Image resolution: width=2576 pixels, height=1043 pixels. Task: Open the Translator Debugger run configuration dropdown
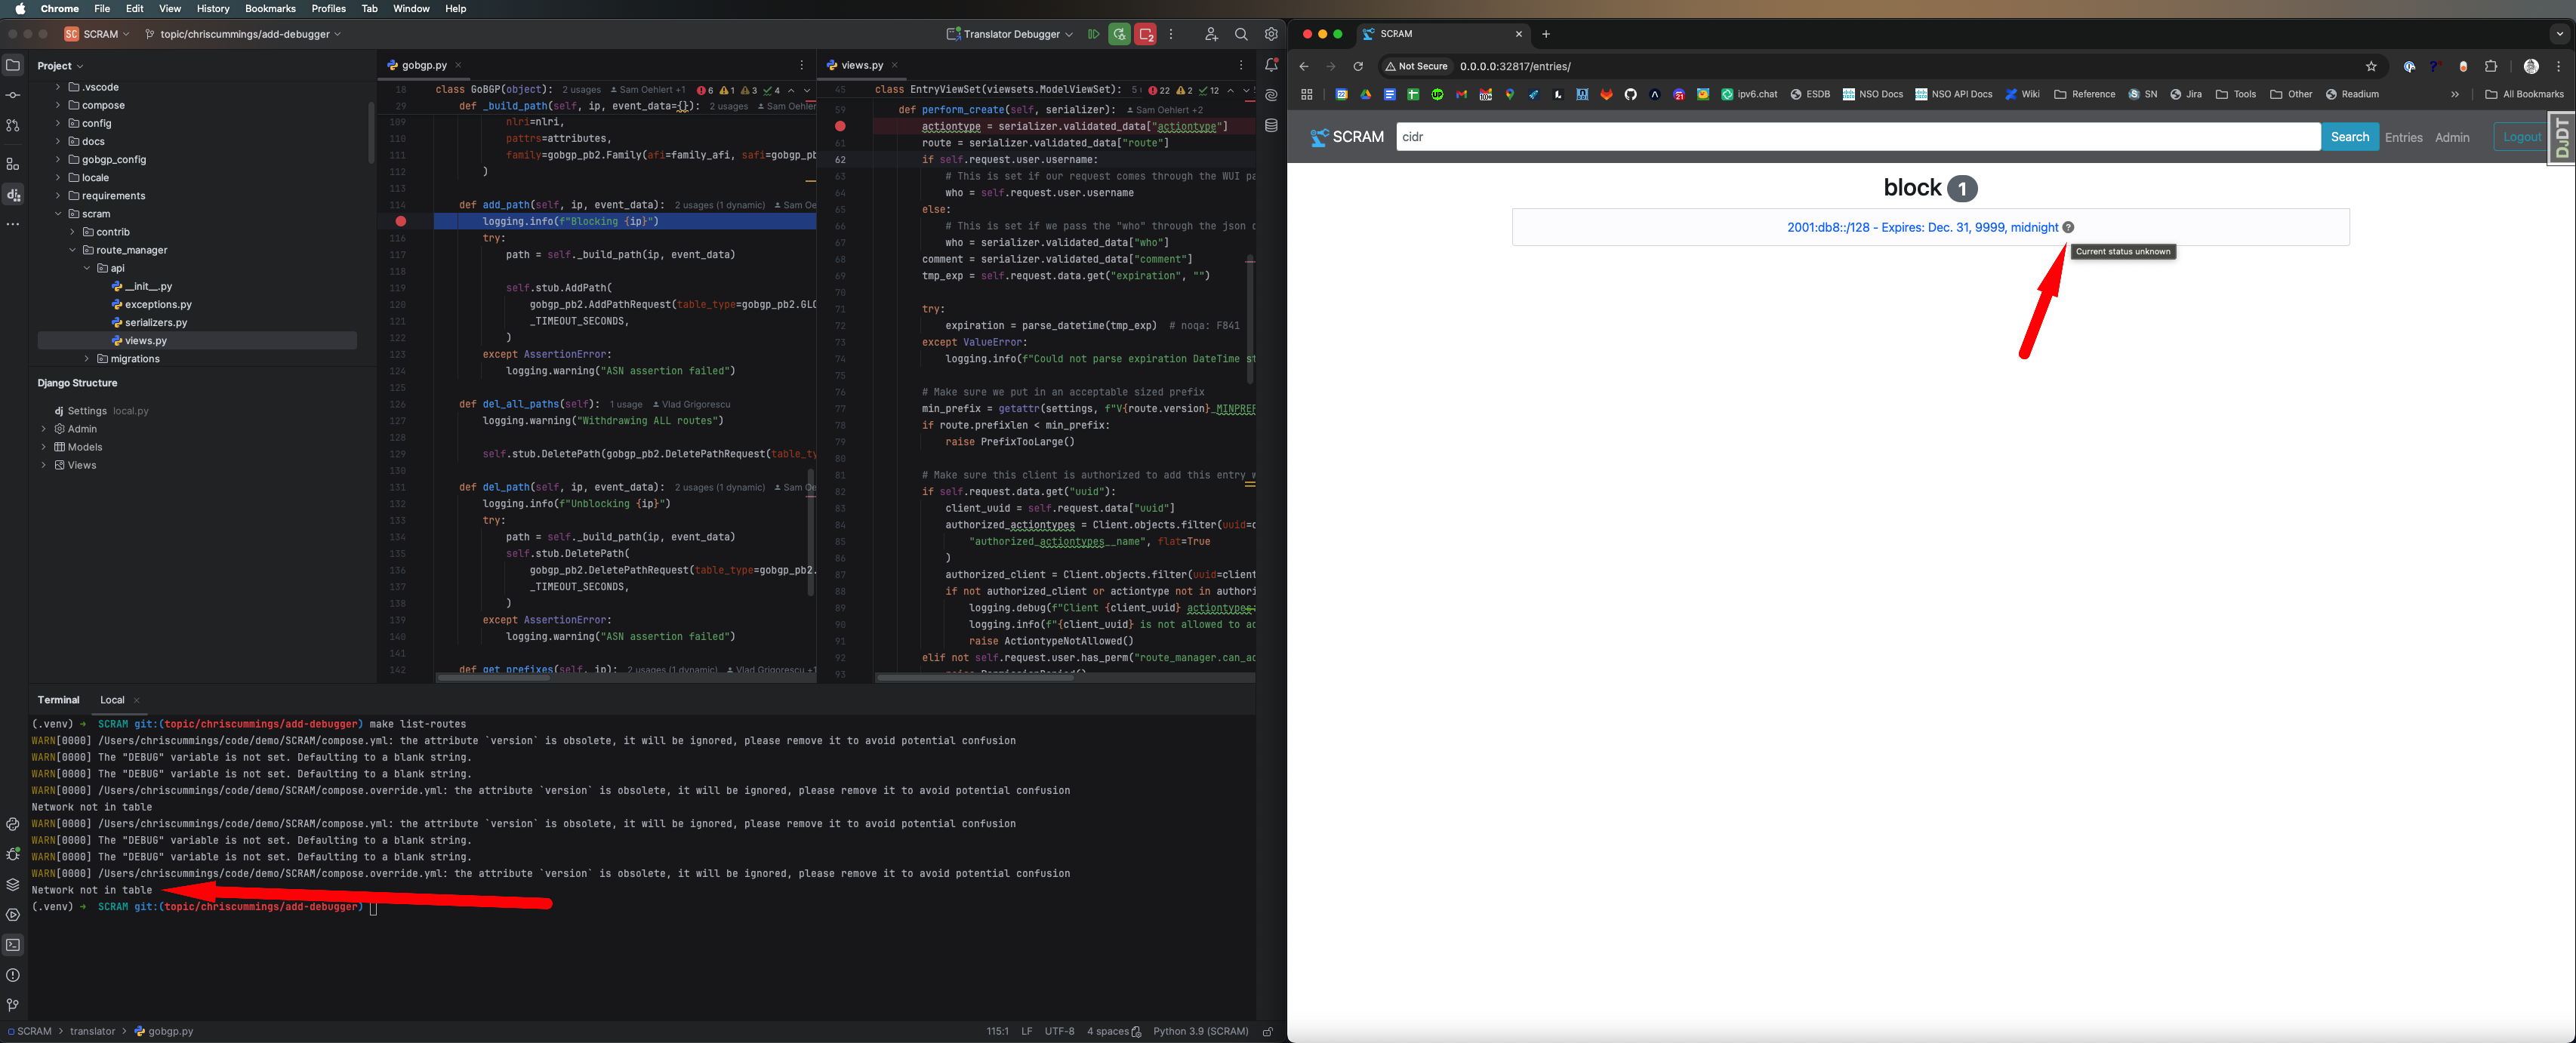point(1010,34)
